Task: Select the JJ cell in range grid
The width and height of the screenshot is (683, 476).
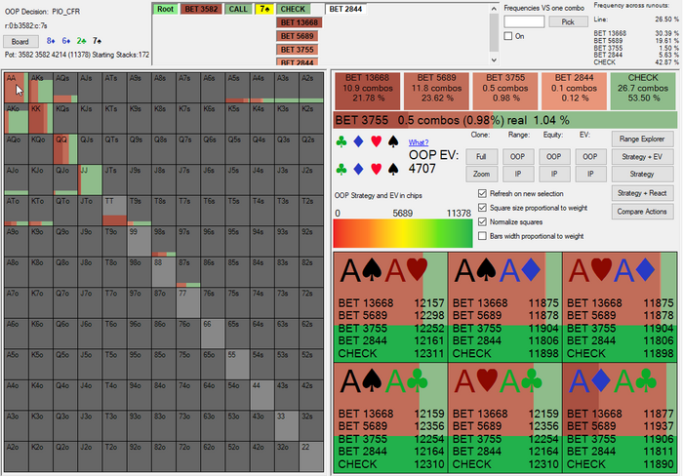Action: (x=90, y=179)
